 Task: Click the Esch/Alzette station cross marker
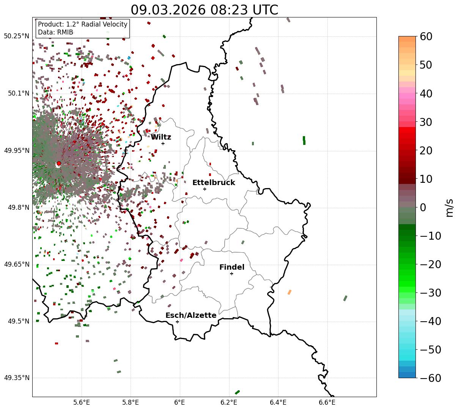click(177, 322)
